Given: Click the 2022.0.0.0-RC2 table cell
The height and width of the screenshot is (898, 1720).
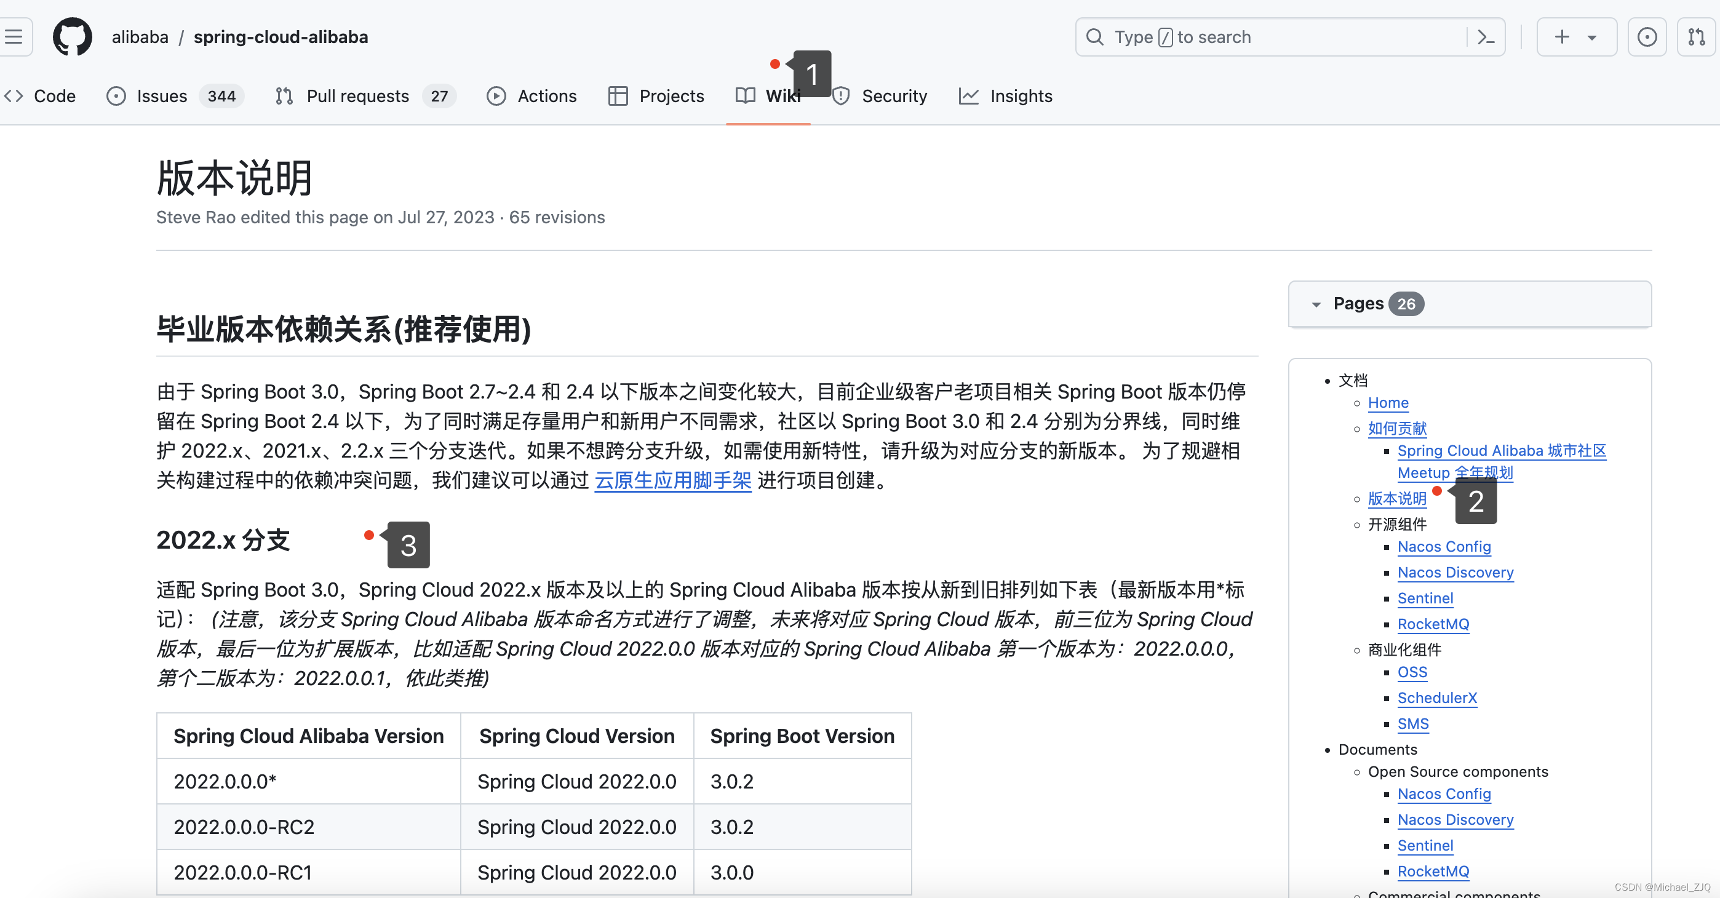Looking at the screenshot, I should [x=308, y=827].
